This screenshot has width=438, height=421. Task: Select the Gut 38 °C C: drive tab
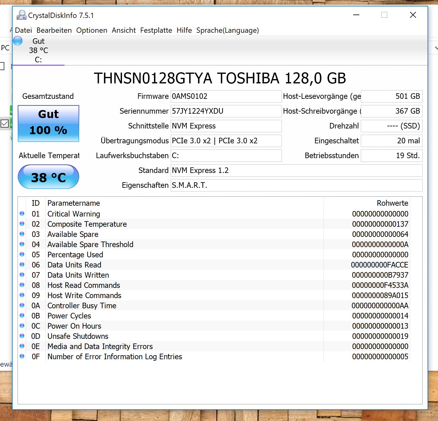pos(38,50)
